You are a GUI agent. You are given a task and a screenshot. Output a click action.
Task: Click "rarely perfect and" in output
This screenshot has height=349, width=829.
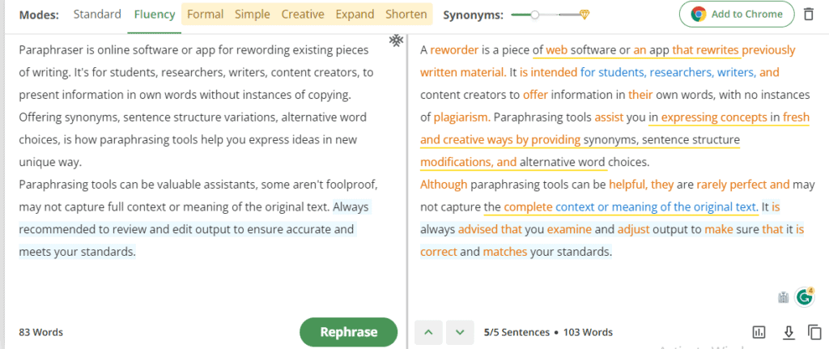coord(743,185)
